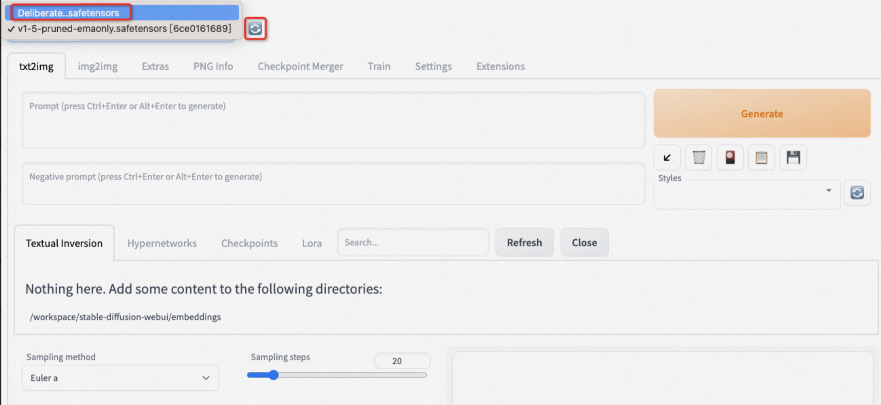Refresh the Styles list icon
Image resolution: width=881 pixels, height=405 pixels.
[x=857, y=193]
